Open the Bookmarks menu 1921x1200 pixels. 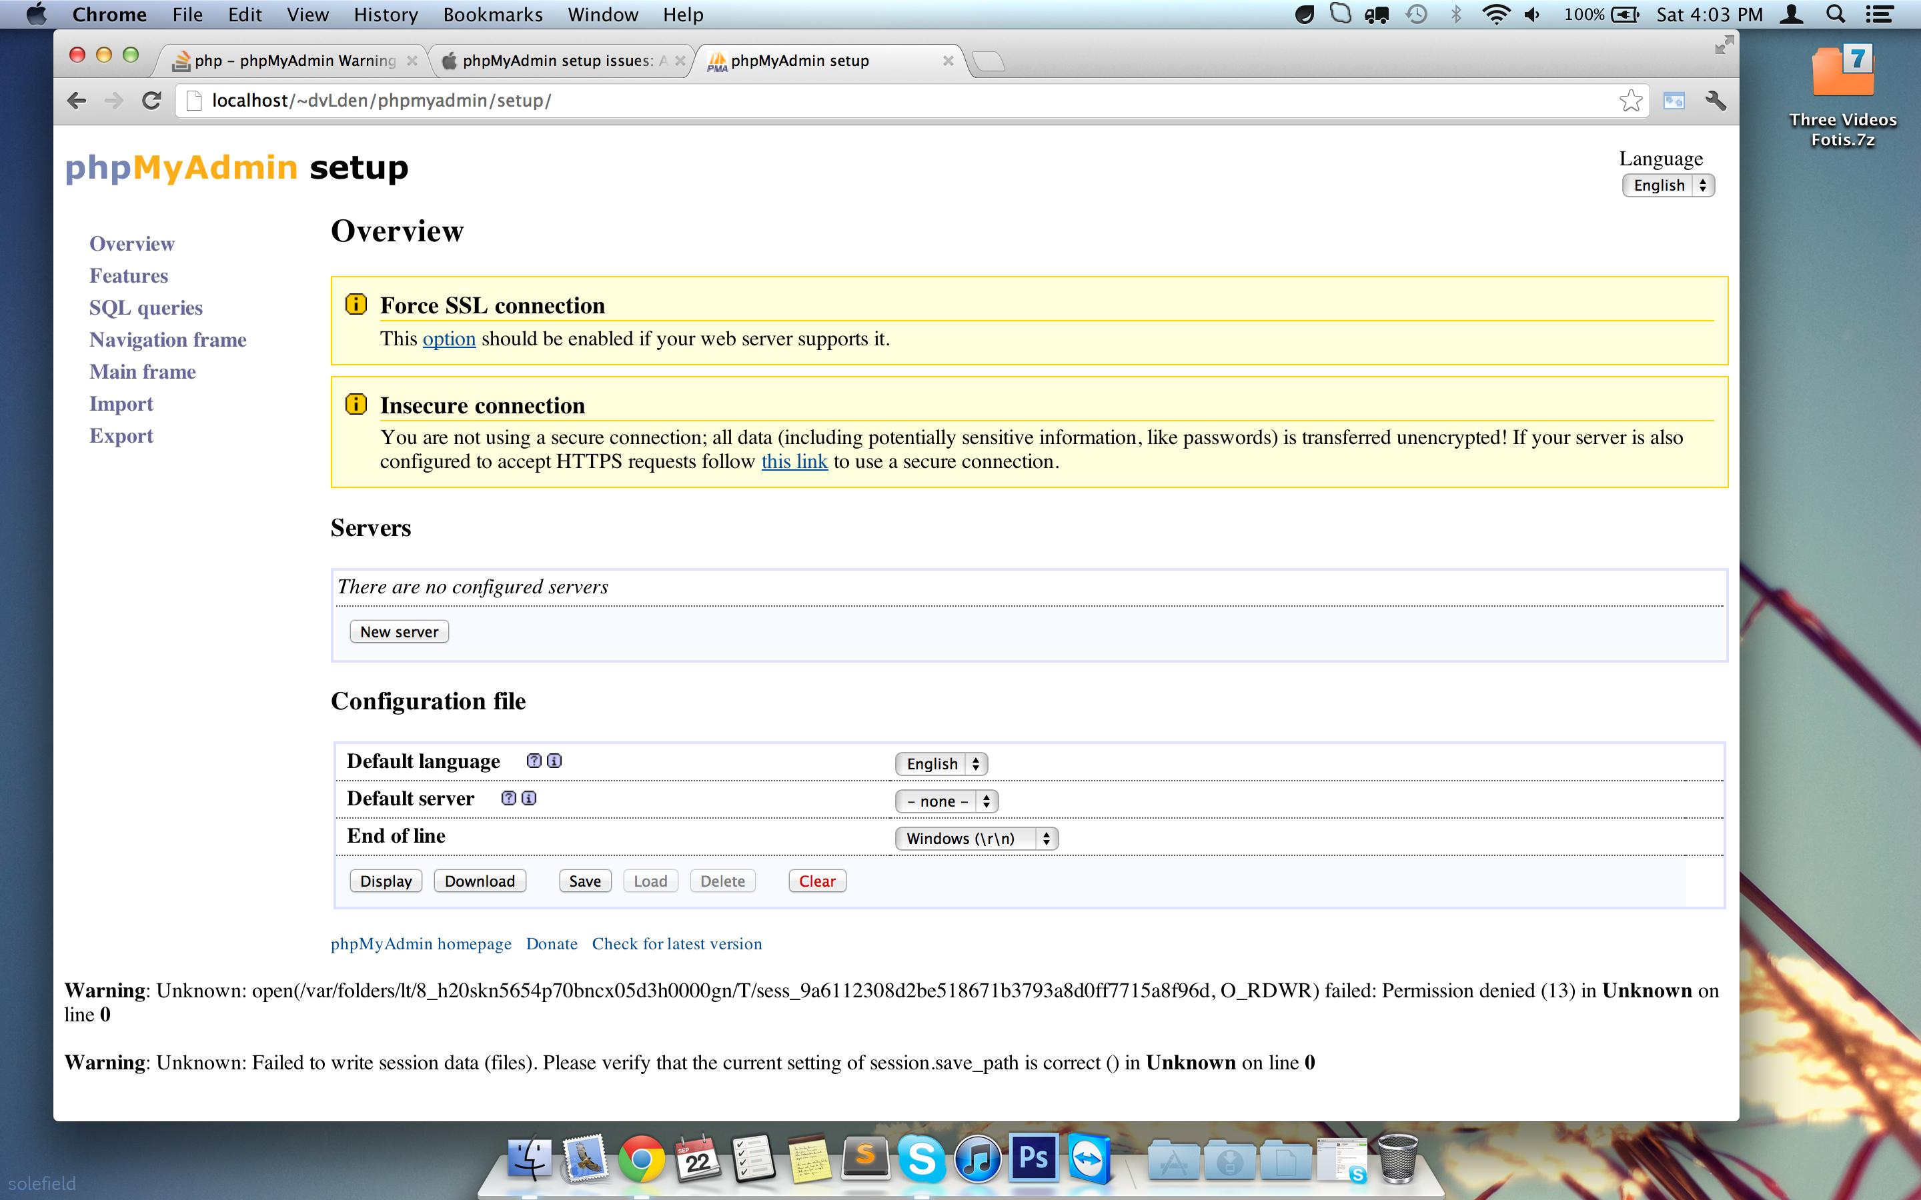492,14
